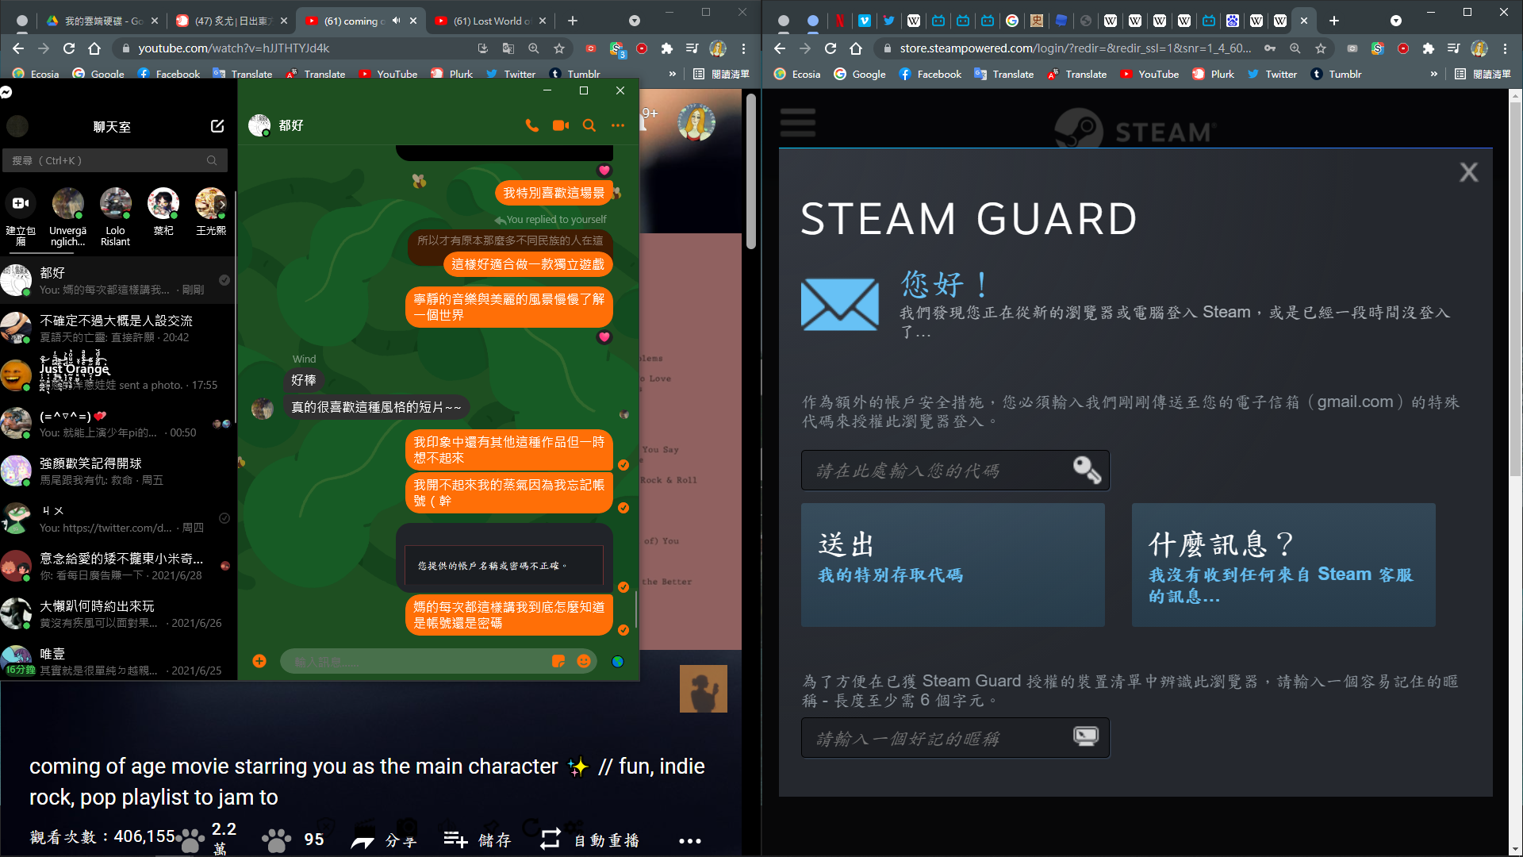Open a new tab in the Steam window

point(1333,21)
